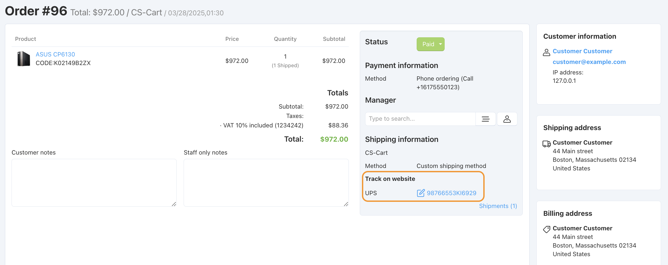Focus the manager search field
Image resolution: width=668 pixels, height=265 pixels.
pos(420,119)
